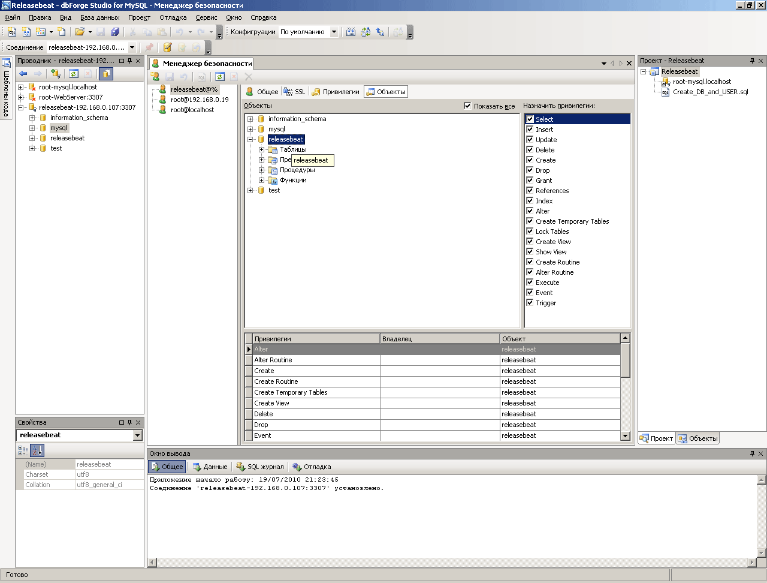Click the New SQL document toolbar icon
Screen dimensions: 767x583
(x=12, y=32)
